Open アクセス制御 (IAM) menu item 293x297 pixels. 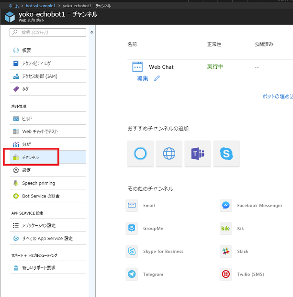48,76
